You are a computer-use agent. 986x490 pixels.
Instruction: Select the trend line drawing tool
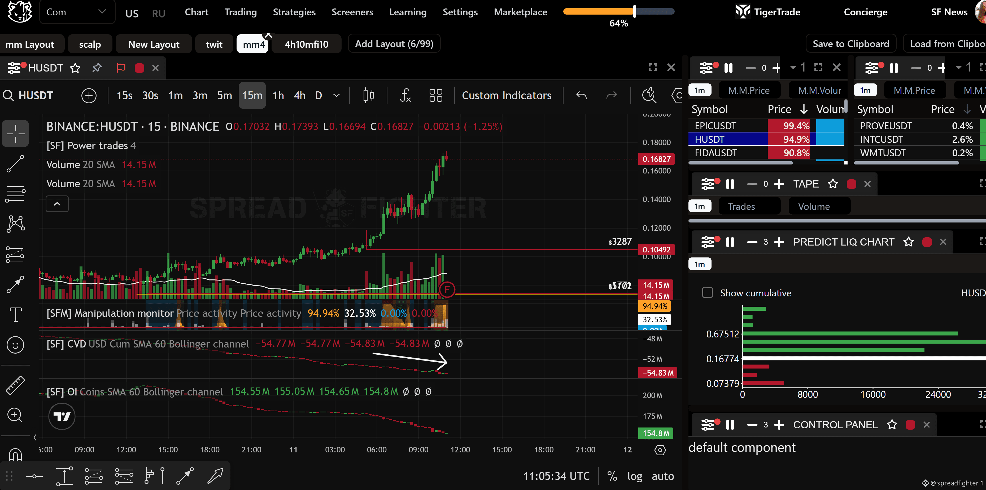click(15, 164)
